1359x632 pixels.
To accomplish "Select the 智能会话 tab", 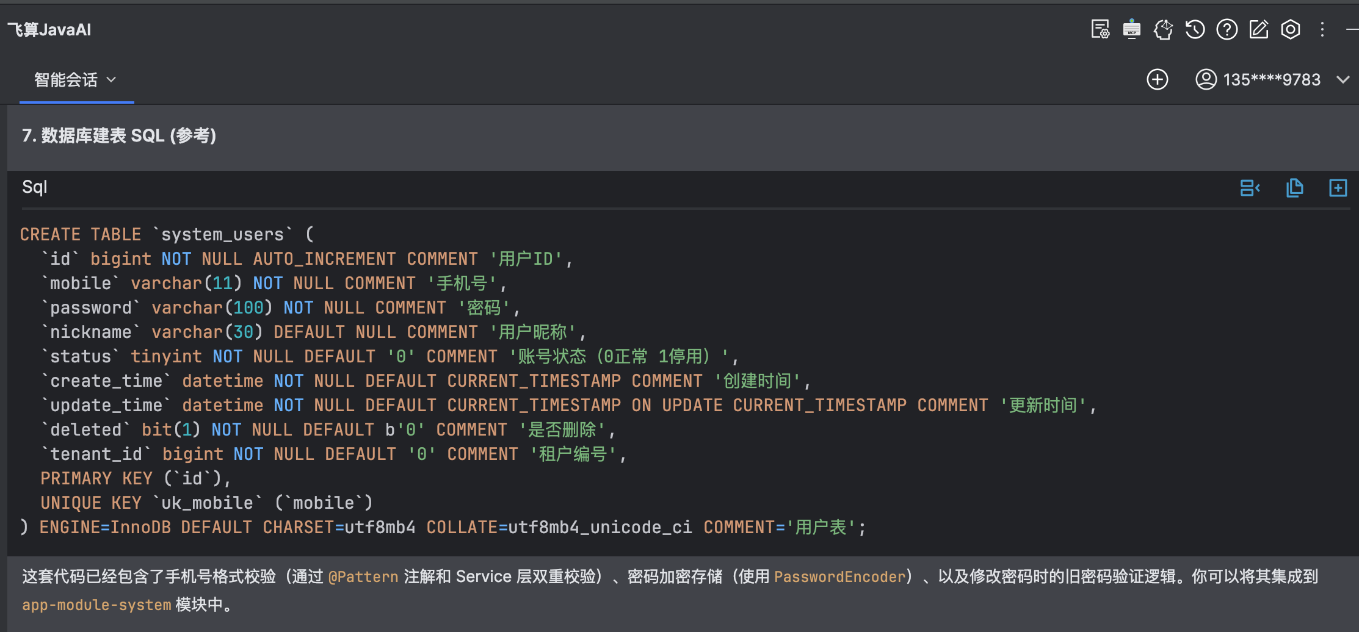I will pyautogui.click(x=67, y=80).
